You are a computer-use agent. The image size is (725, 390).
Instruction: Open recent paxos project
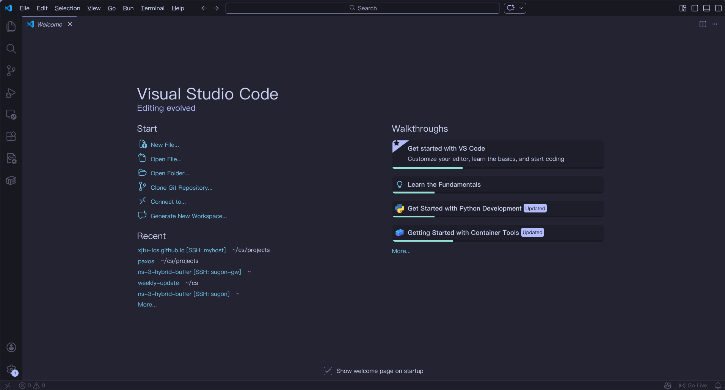point(146,261)
